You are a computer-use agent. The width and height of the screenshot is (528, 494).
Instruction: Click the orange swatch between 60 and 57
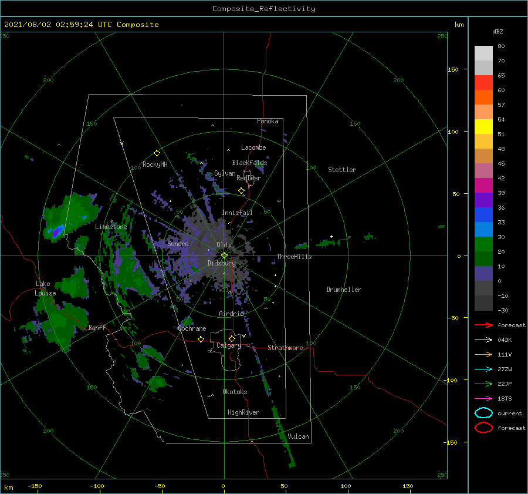[x=483, y=98]
